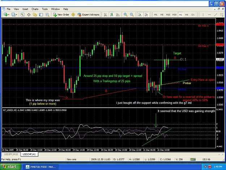Viewport: 226px width, 170px height.
Task: Click the 'New one' profile status field
Action: click(x=72, y=159)
